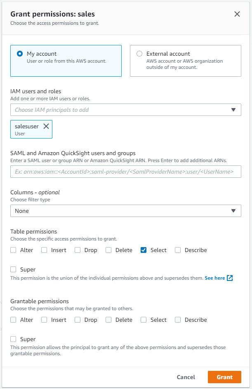Viewport: 252px width, 389px height.
Task: Close the Grant permissions dialog
Action: pyautogui.click(x=237, y=14)
